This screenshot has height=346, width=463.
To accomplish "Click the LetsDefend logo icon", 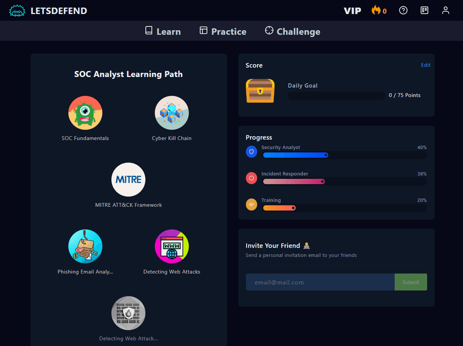I will point(17,11).
